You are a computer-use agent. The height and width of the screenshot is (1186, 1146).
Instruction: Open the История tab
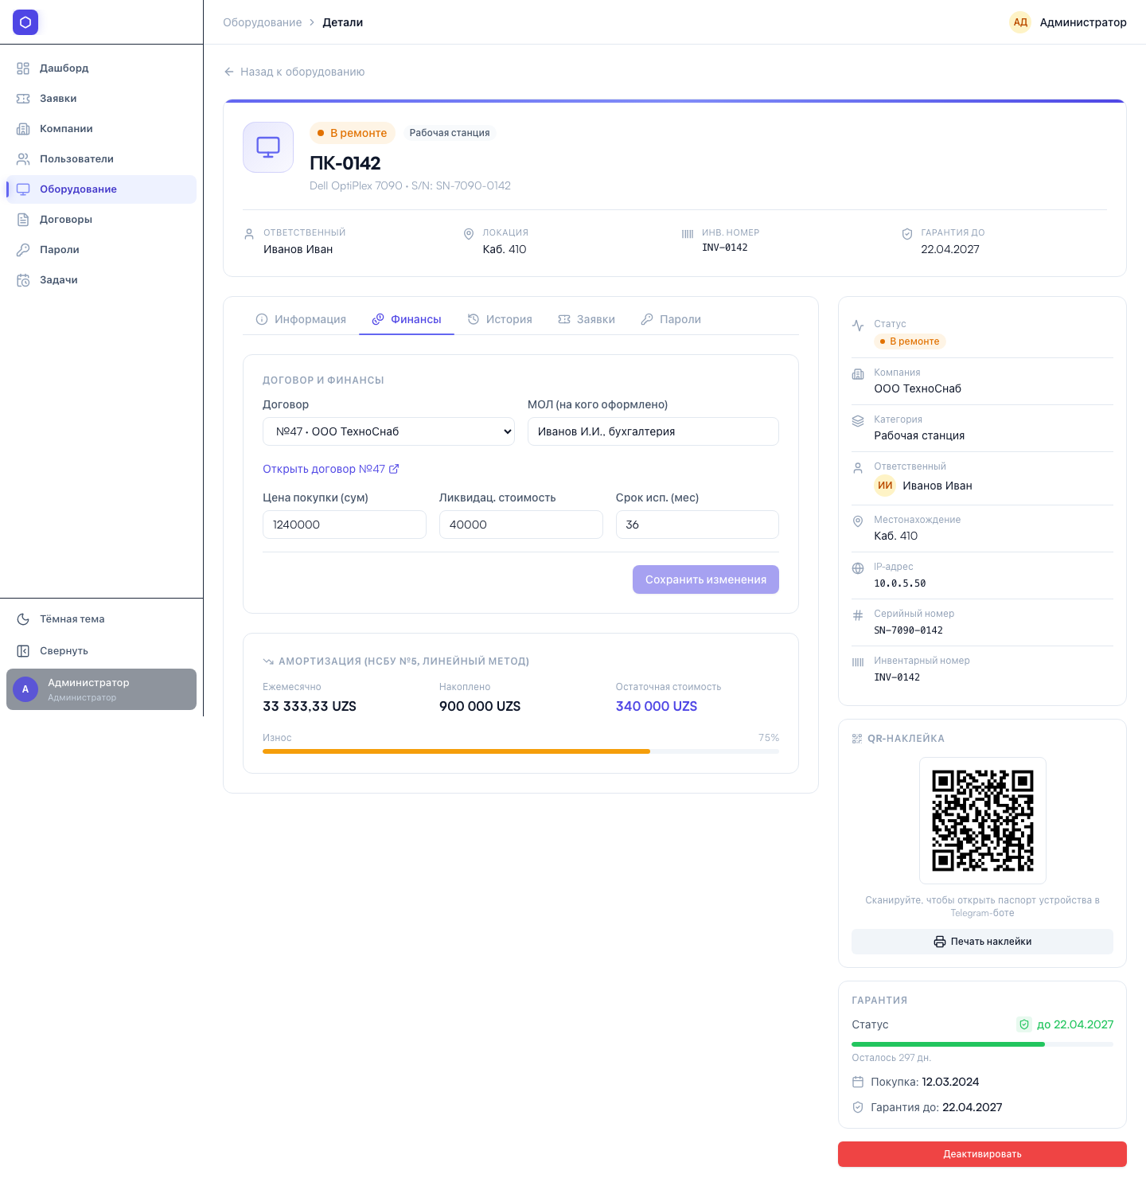click(x=500, y=319)
